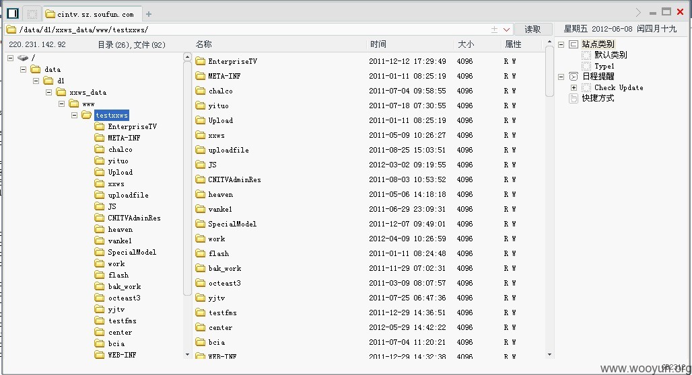Click folder icon of center in file list

coord(201,327)
